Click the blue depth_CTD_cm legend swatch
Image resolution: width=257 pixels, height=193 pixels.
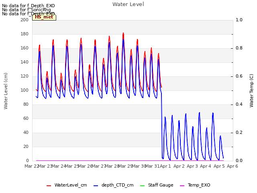pyautogui.click(x=96, y=186)
